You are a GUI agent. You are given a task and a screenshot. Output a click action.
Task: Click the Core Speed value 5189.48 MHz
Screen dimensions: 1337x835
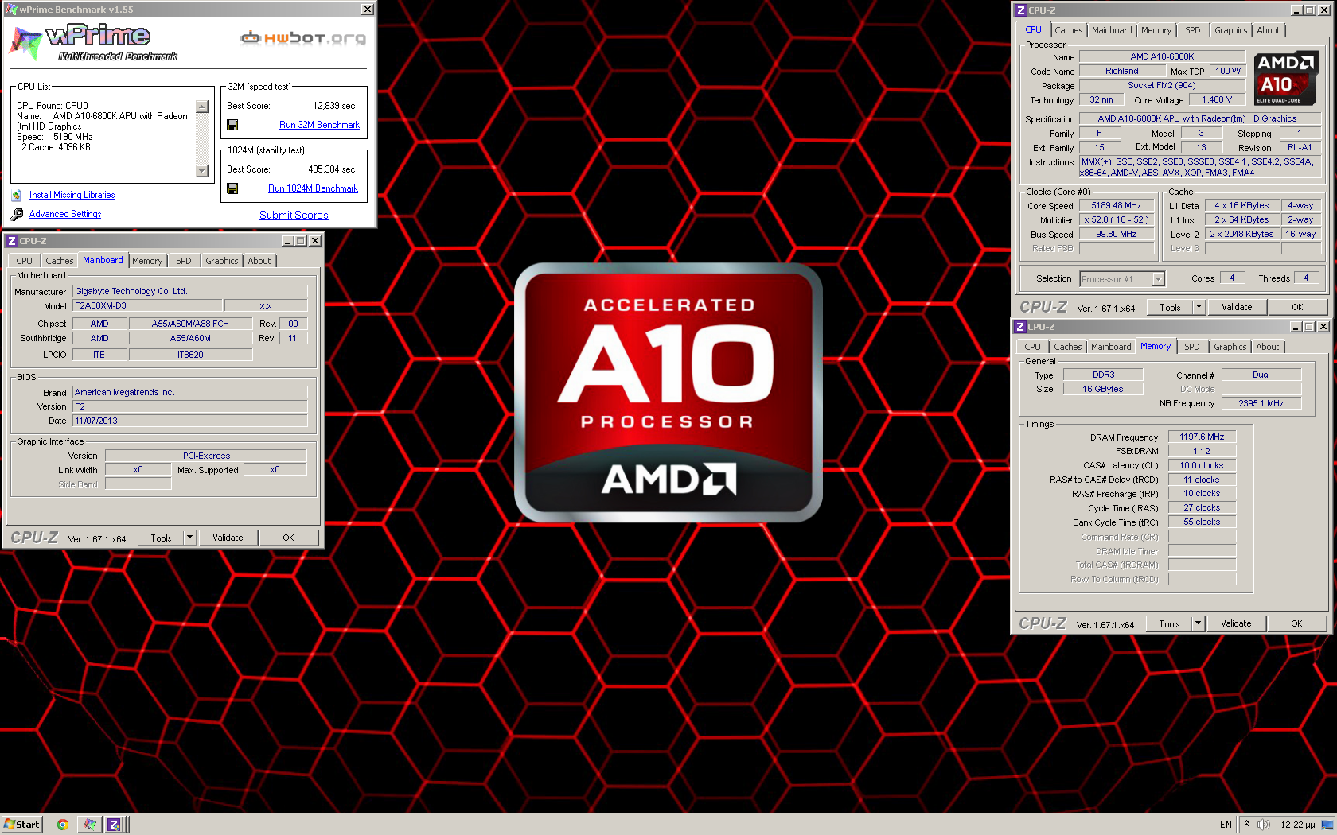coord(1117,205)
